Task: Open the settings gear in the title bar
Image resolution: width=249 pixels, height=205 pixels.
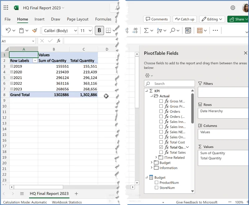Action: click(233, 8)
